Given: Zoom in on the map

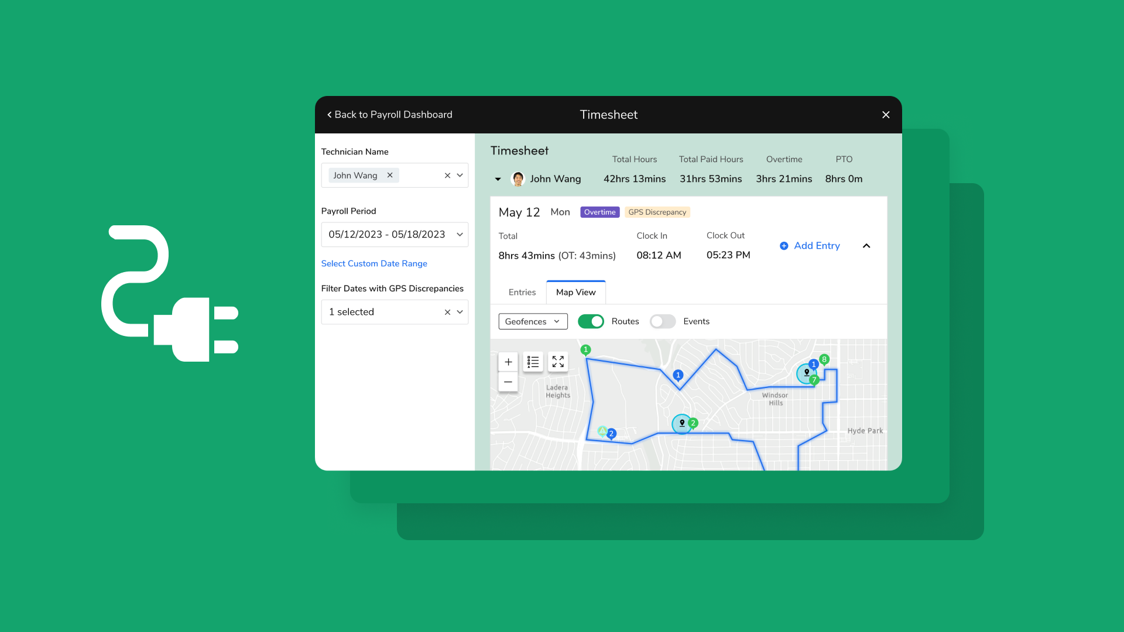Looking at the screenshot, I should [x=508, y=362].
